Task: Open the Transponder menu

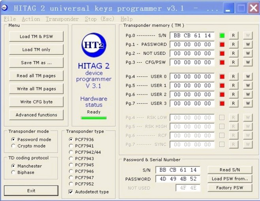Action: tap(62, 19)
